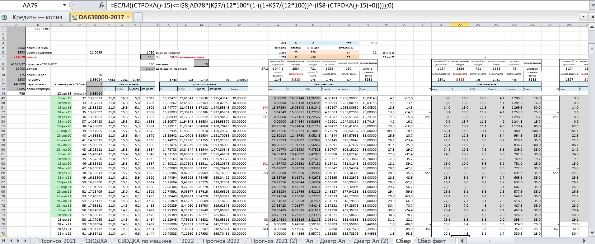Click cell 'первый взнос'
Image resolution: width=595 pixels, height=244 pixels.
click(37, 84)
